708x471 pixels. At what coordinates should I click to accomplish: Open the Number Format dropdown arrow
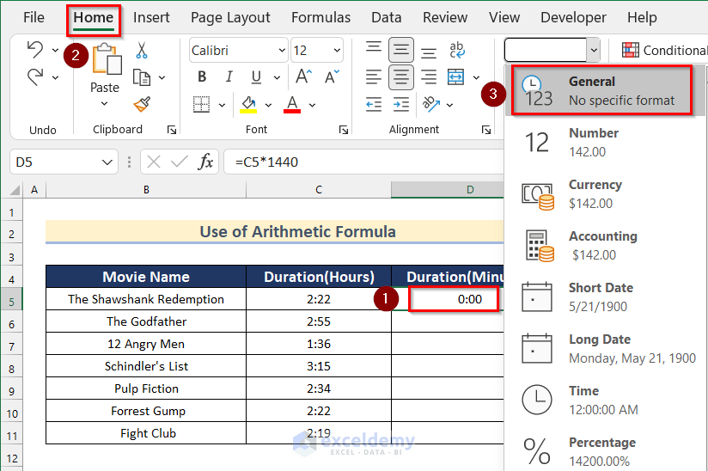point(594,50)
